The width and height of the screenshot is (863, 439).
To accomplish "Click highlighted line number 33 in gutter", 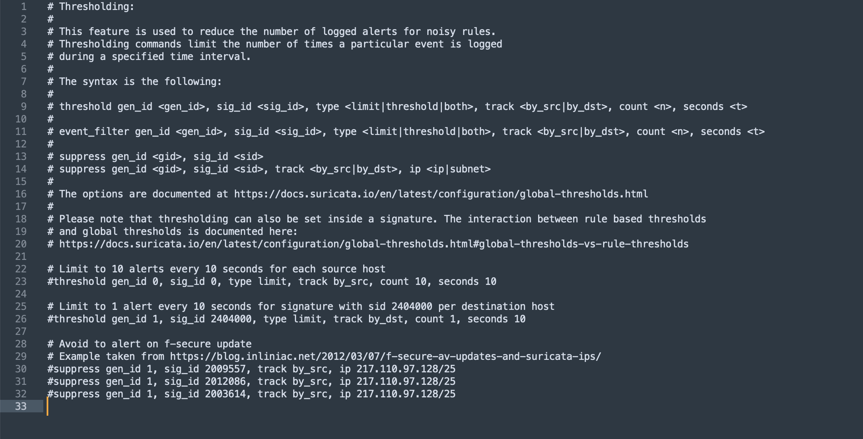I will (x=21, y=407).
